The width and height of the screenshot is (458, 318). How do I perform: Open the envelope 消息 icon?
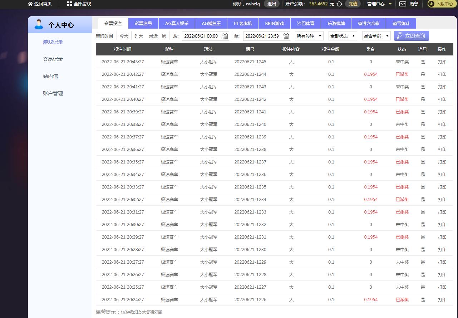[x=403, y=4]
